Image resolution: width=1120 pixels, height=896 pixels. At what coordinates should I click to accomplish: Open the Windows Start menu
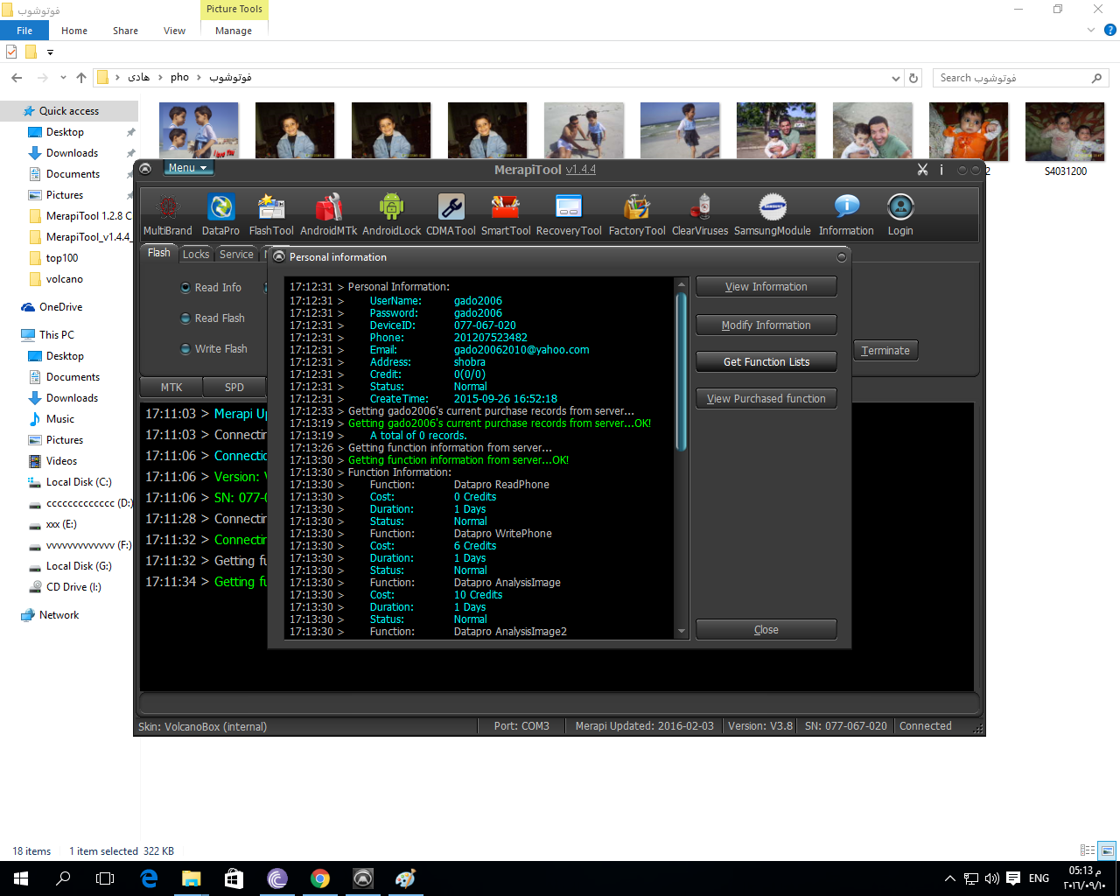[x=21, y=878]
